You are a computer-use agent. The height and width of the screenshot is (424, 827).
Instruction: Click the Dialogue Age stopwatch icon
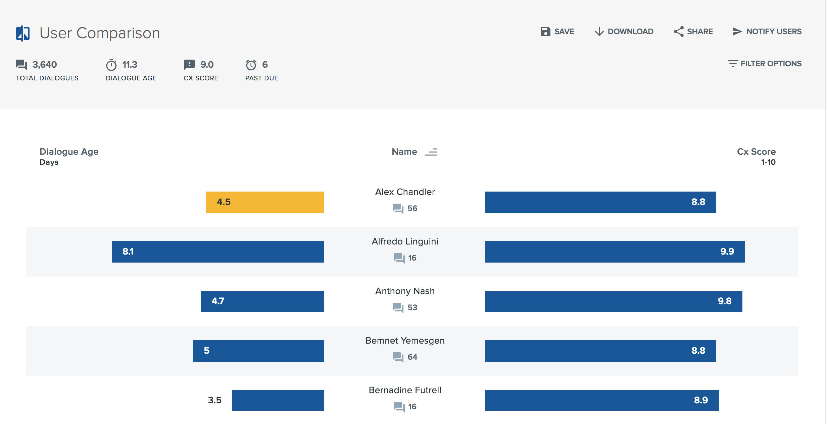[111, 65]
